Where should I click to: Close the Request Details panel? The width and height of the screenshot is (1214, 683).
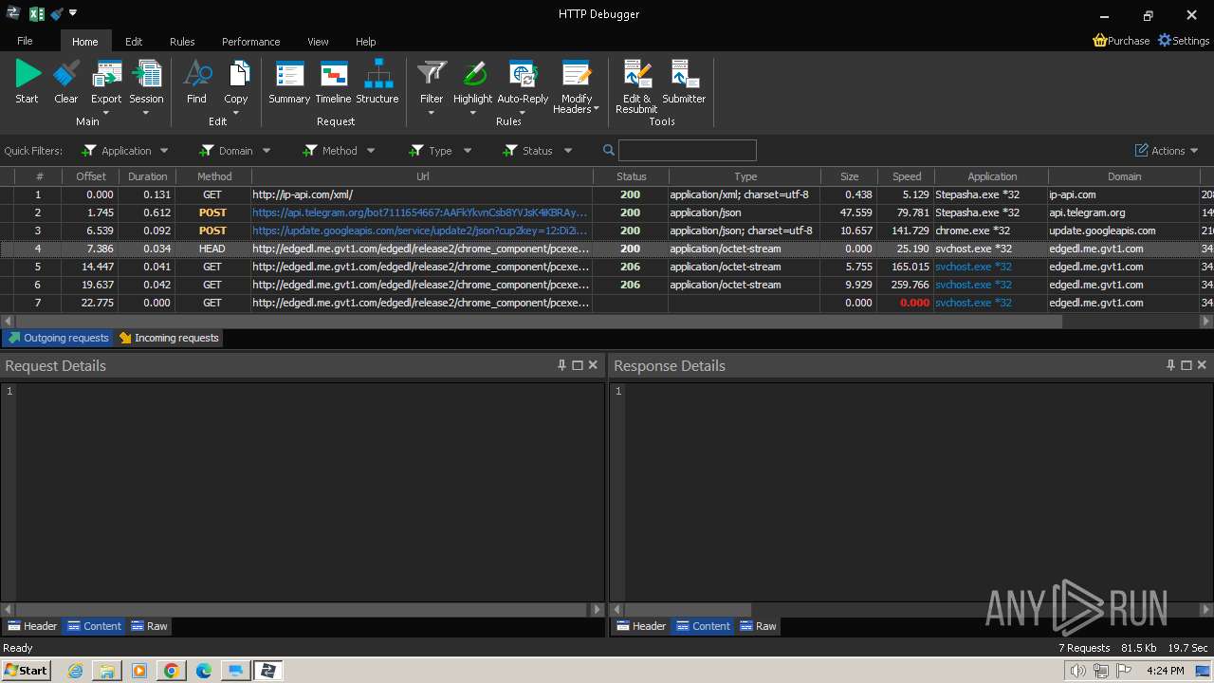594,365
